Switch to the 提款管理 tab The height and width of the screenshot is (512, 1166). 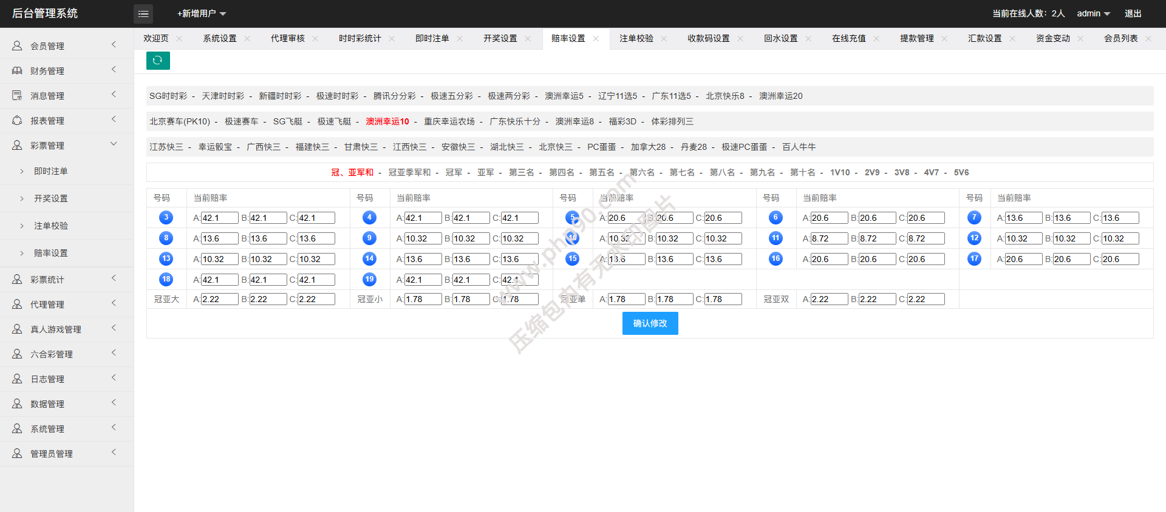[916, 39]
